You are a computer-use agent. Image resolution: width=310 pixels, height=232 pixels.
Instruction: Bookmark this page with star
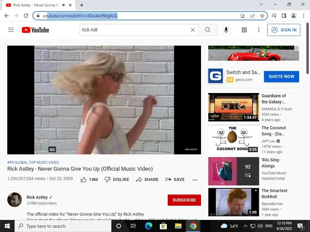262,16
